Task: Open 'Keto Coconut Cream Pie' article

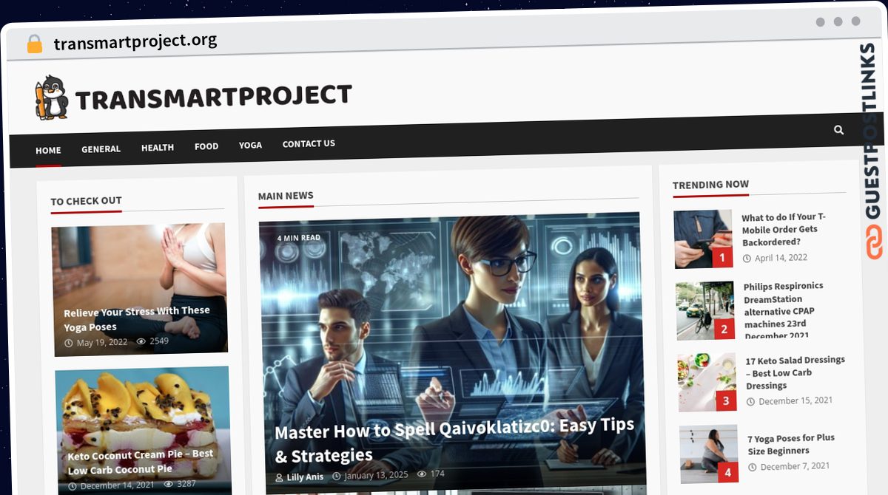Action: (141, 462)
